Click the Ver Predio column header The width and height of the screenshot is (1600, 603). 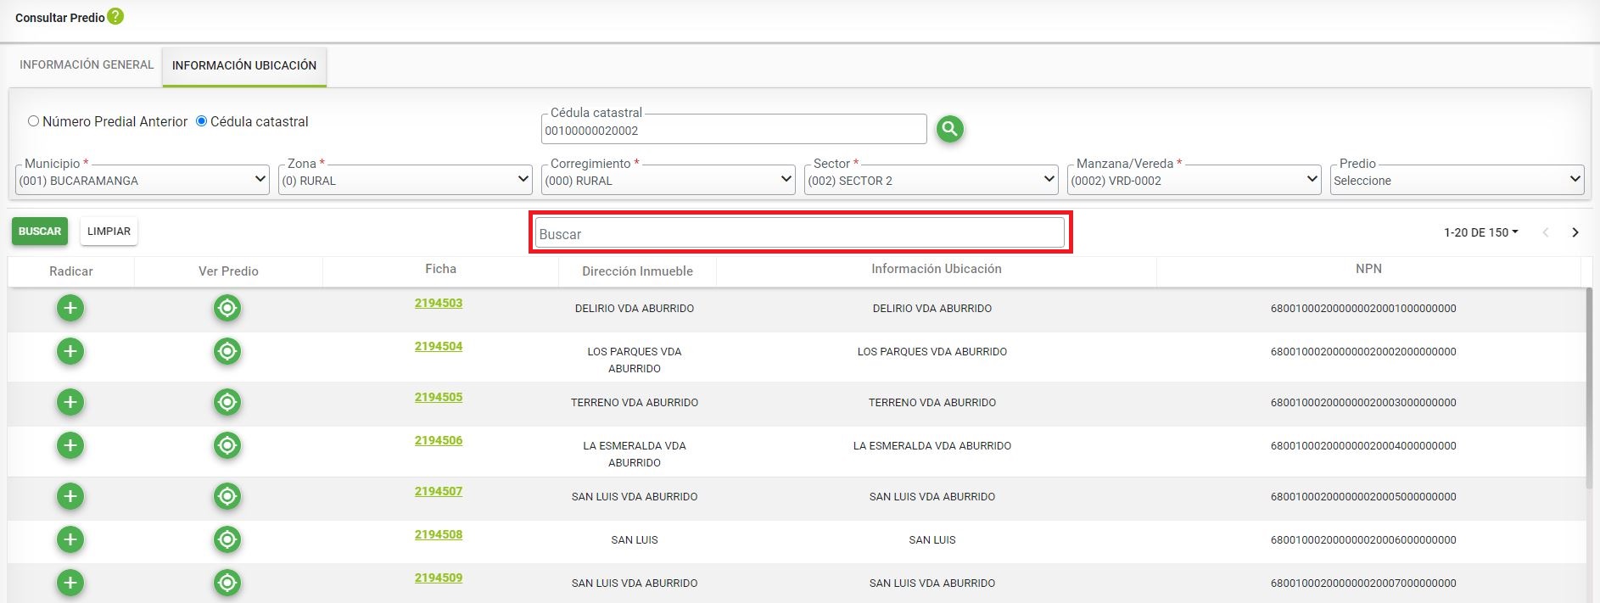click(x=228, y=271)
